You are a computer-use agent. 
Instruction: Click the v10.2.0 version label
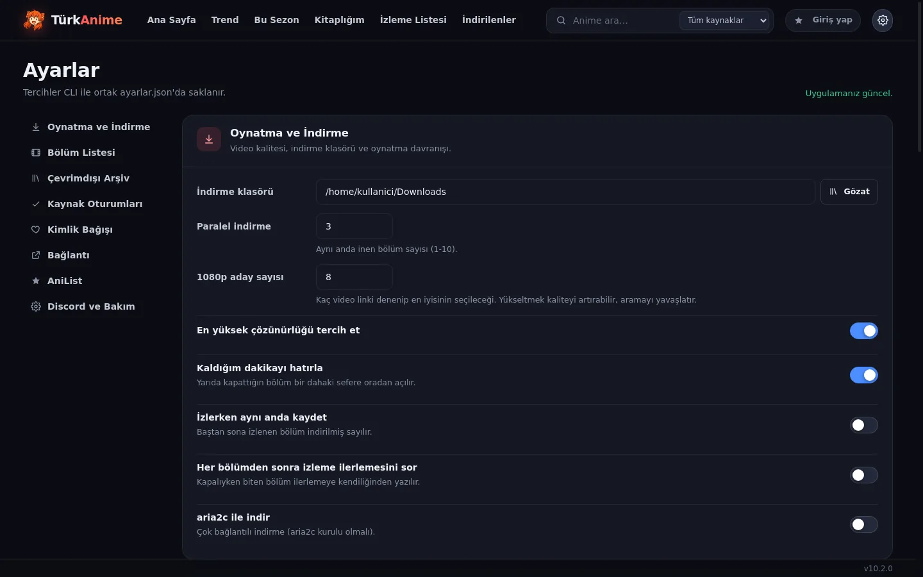pyautogui.click(x=877, y=569)
